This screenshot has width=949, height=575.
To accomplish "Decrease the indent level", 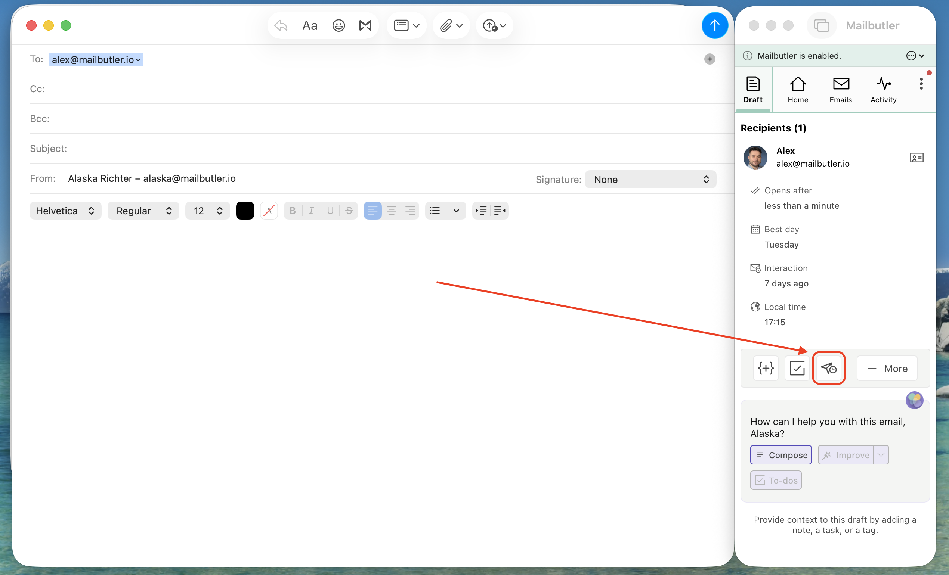I will point(500,211).
